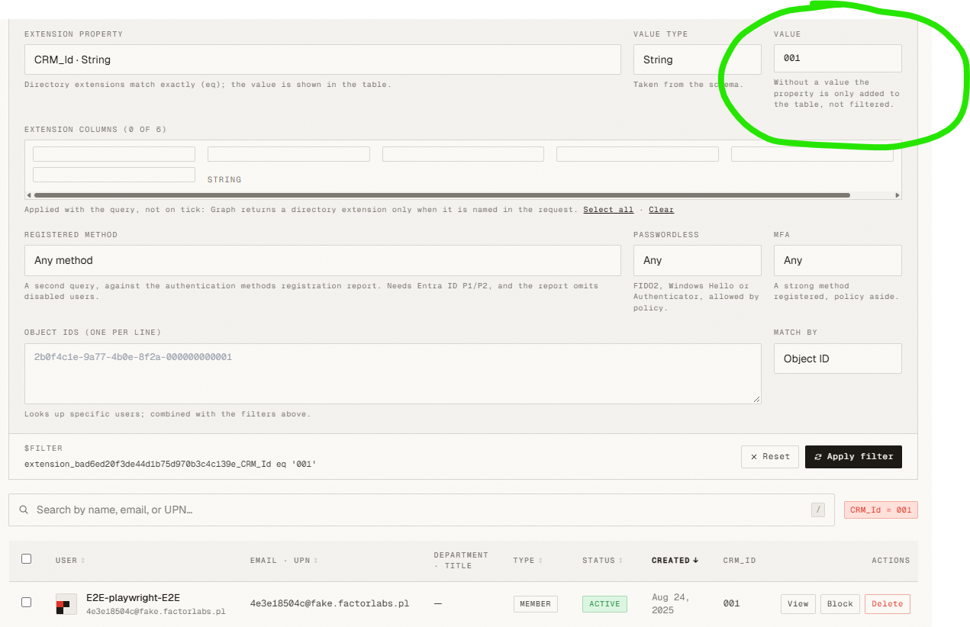
Task: Click the STRING group label in extension columns
Action: [x=224, y=180]
